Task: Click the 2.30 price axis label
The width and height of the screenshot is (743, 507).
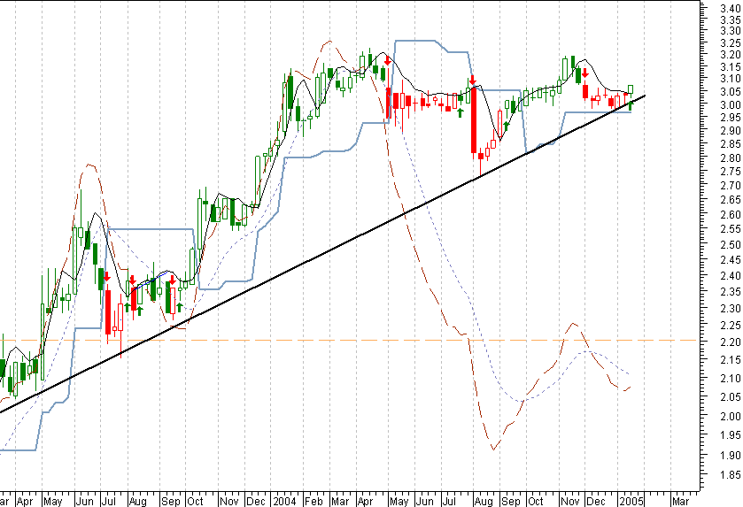Action: [x=731, y=309]
